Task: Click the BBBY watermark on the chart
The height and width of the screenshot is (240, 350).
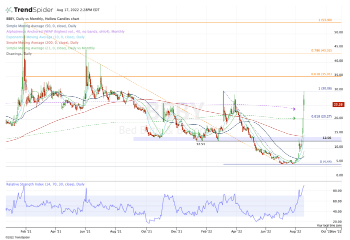Action: 170,112
